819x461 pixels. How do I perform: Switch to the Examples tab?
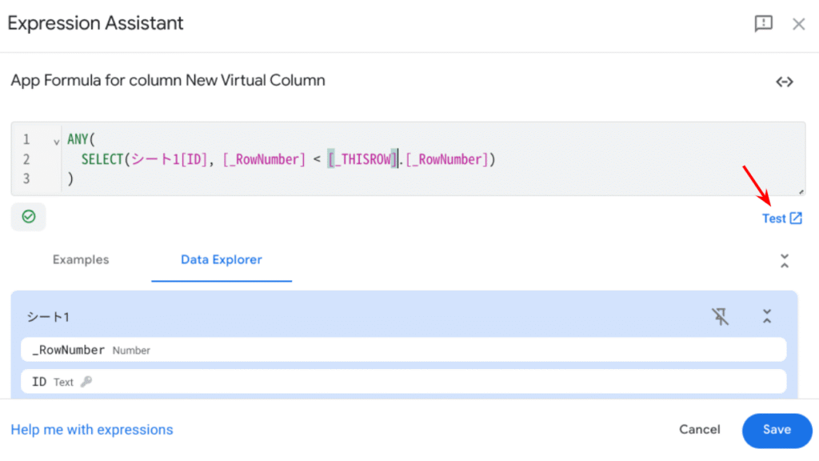click(x=81, y=260)
